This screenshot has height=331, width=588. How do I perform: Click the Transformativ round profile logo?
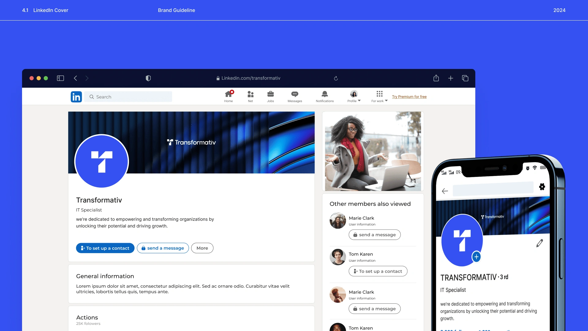point(102,161)
